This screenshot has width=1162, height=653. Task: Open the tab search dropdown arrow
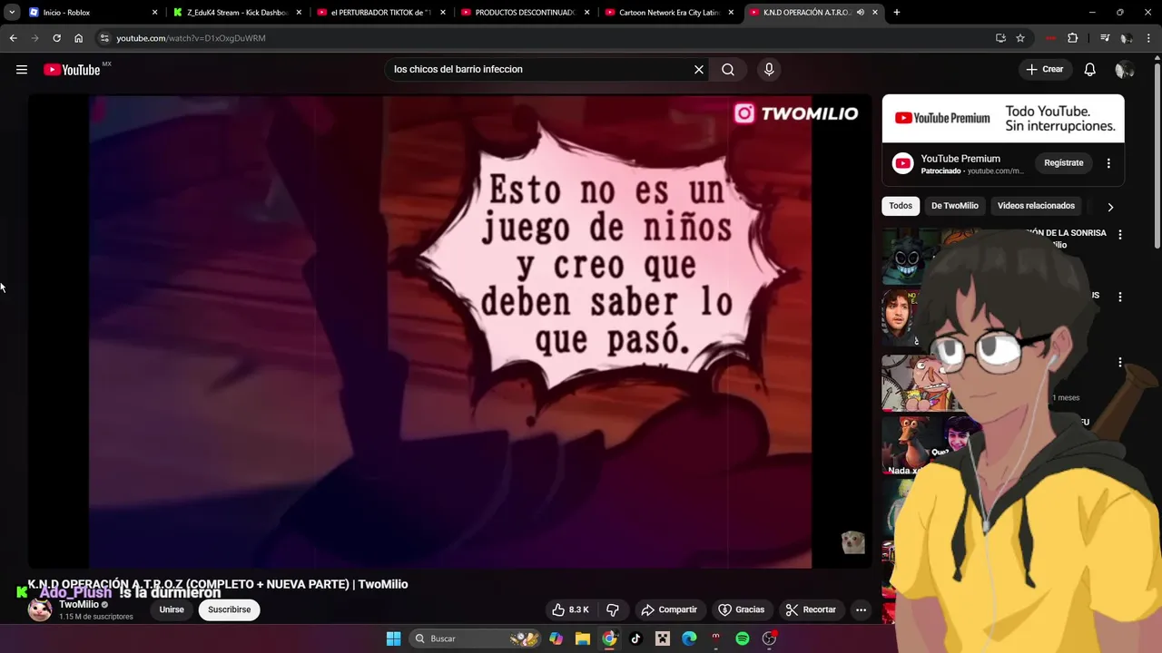(x=12, y=13)
